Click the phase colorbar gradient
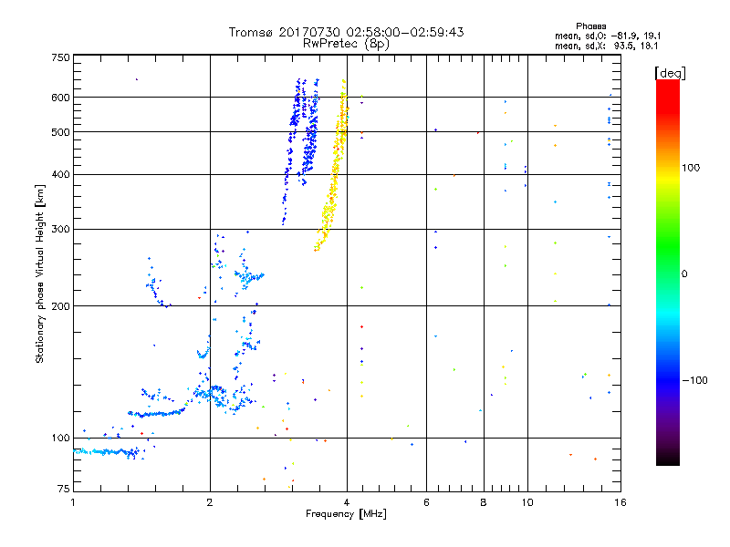This screenshot has height=547, width=730. click(x=668, y=273)
